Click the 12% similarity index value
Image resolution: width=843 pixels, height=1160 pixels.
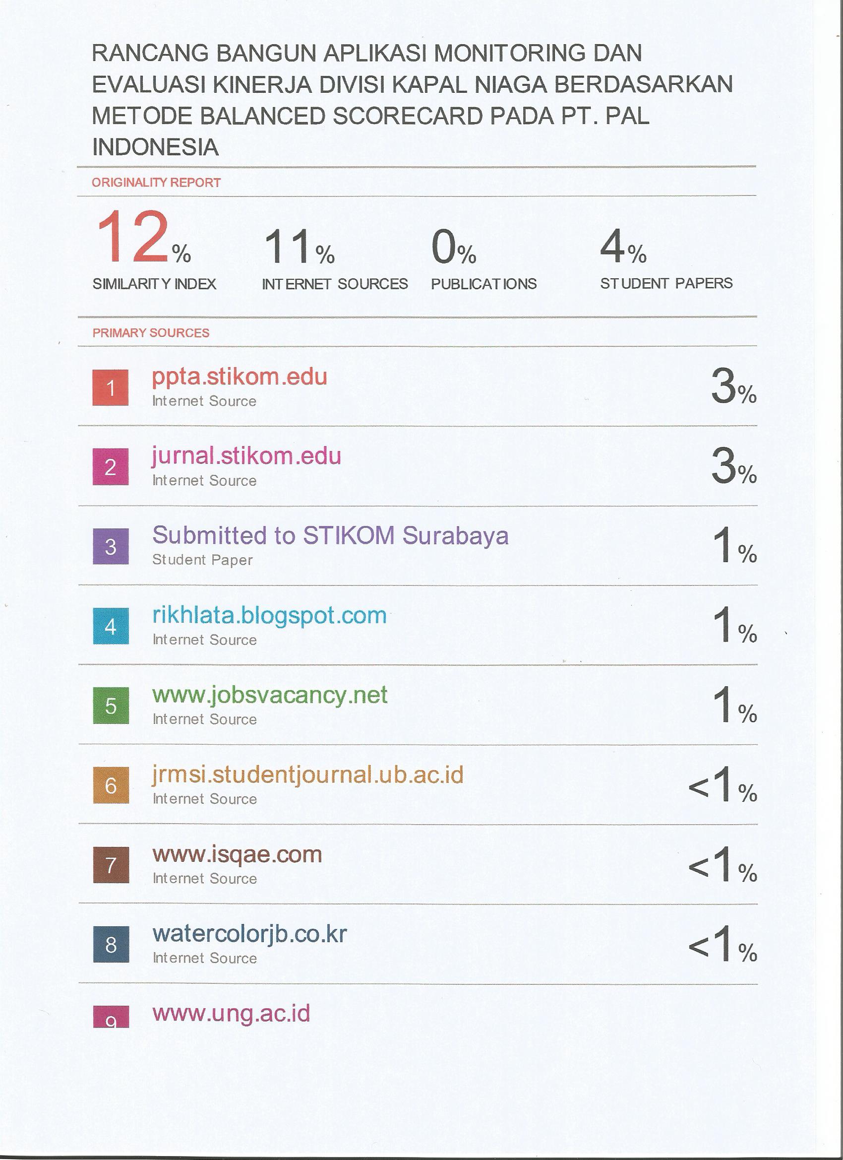coord(143,238)
